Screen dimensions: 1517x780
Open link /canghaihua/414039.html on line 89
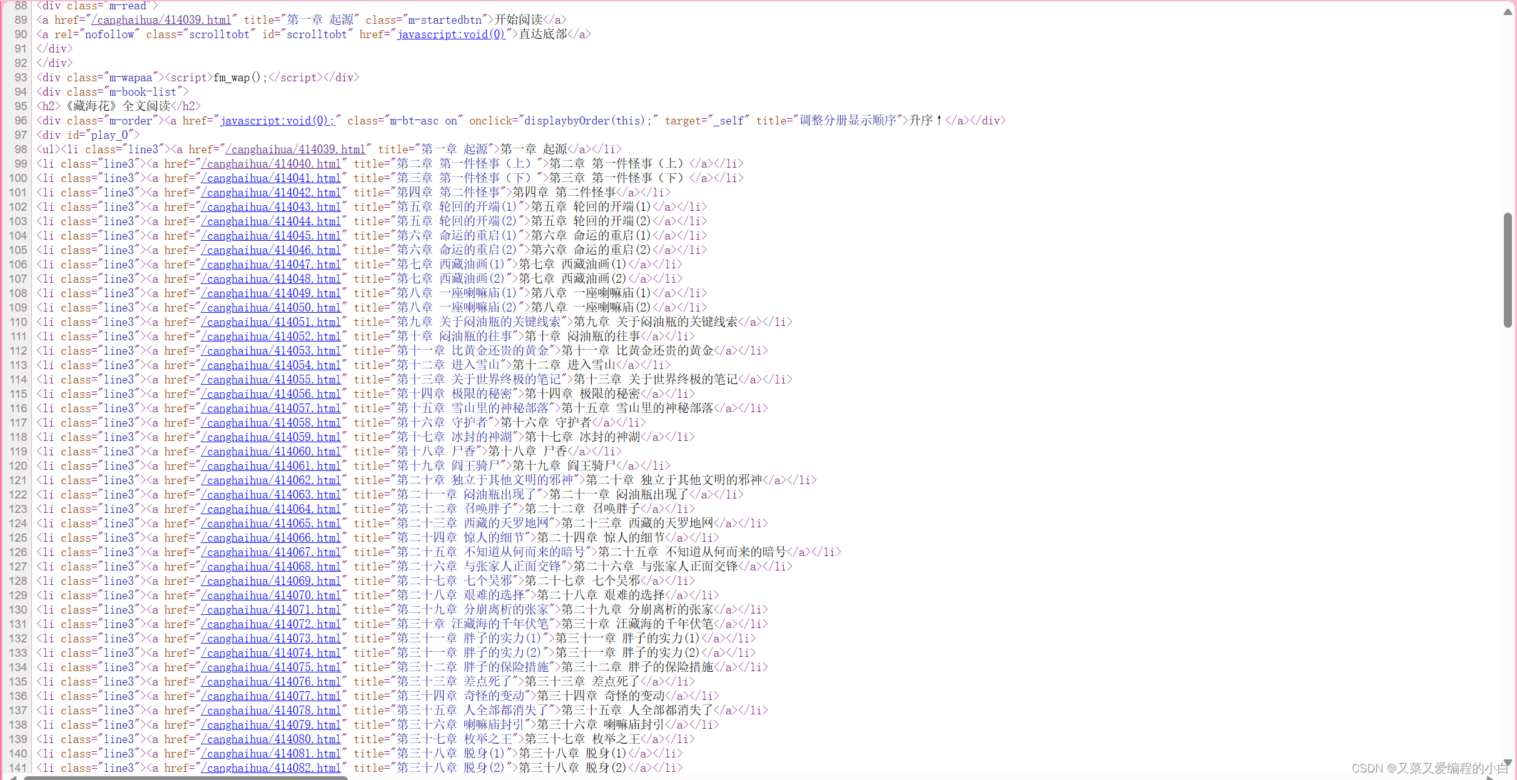[161, 20]
